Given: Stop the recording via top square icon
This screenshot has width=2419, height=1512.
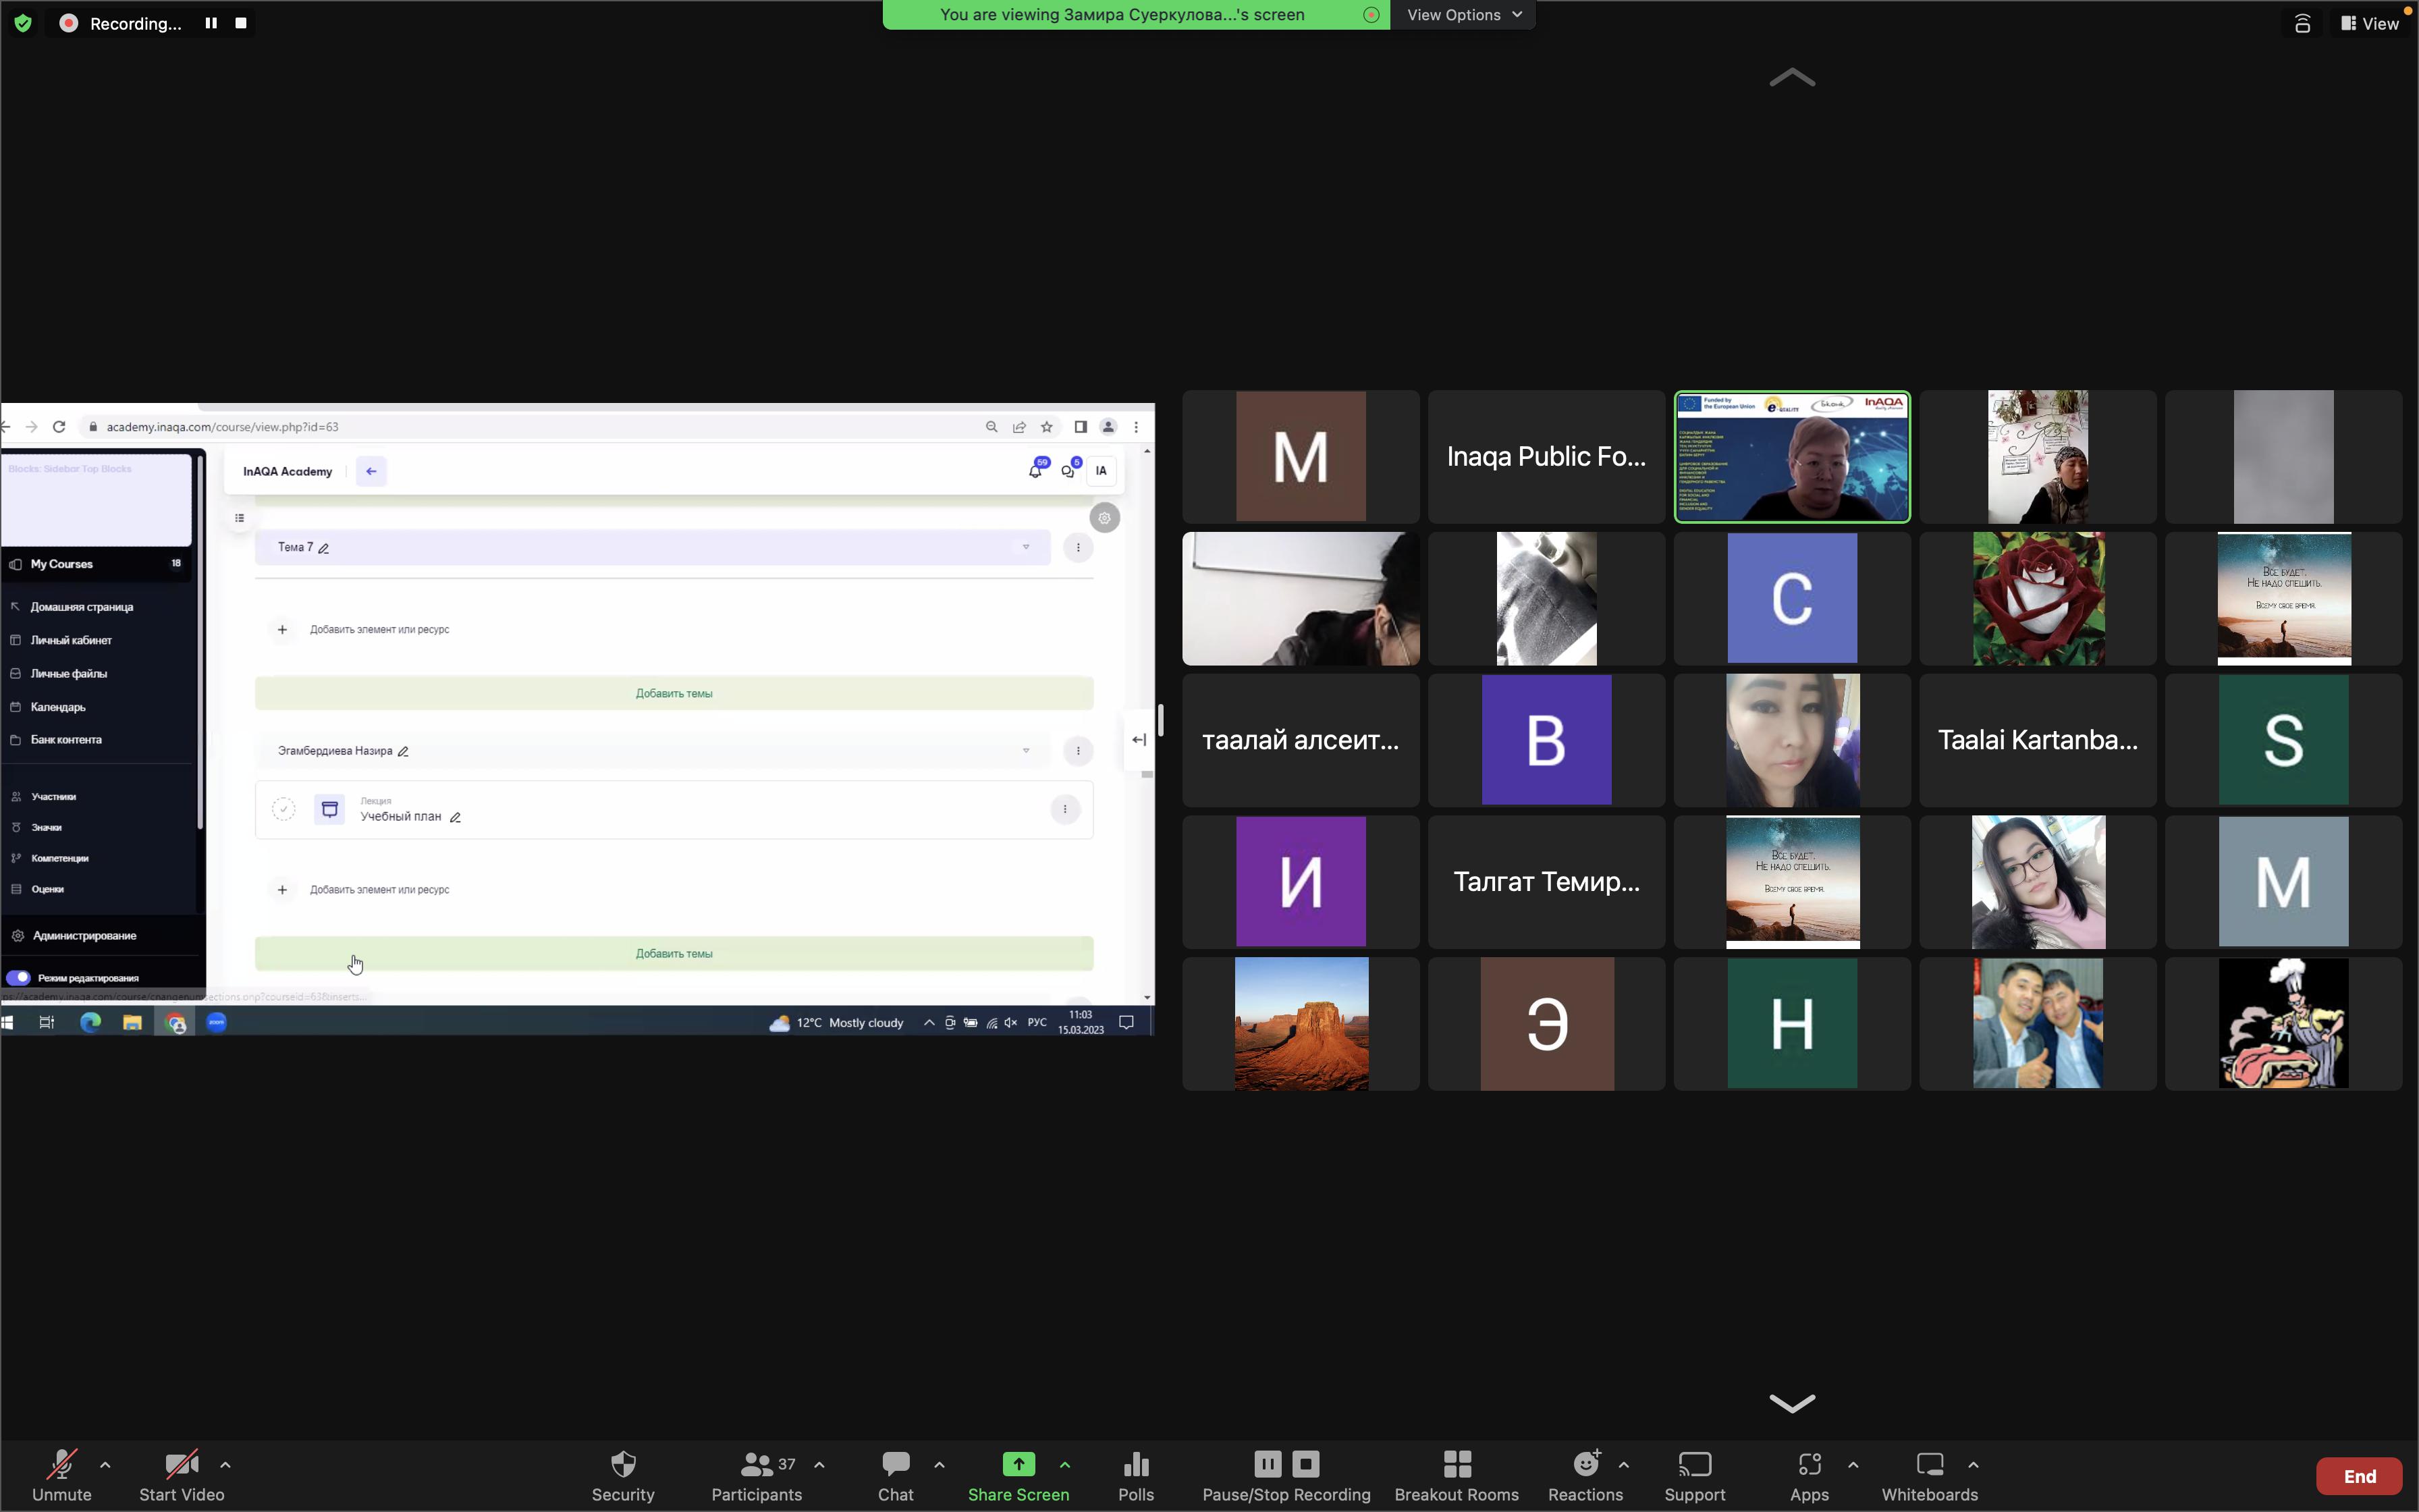Looking at the screenshot, I should pos(241,23).
